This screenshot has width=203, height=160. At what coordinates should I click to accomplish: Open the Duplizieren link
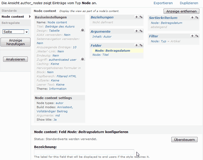pos(189,3)
